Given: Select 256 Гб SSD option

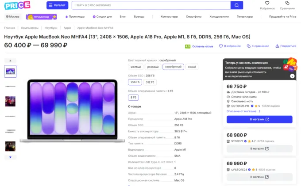Looking at the screenshot, I should pyautogui.click(x=135, y=82).
